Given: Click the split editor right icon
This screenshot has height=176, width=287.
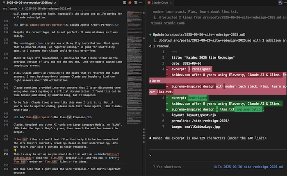Looking at the screenshot, I should click(x=136, y=2).
